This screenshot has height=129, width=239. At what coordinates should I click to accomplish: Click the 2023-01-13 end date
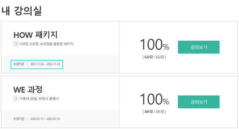click(x=53, y=119)
